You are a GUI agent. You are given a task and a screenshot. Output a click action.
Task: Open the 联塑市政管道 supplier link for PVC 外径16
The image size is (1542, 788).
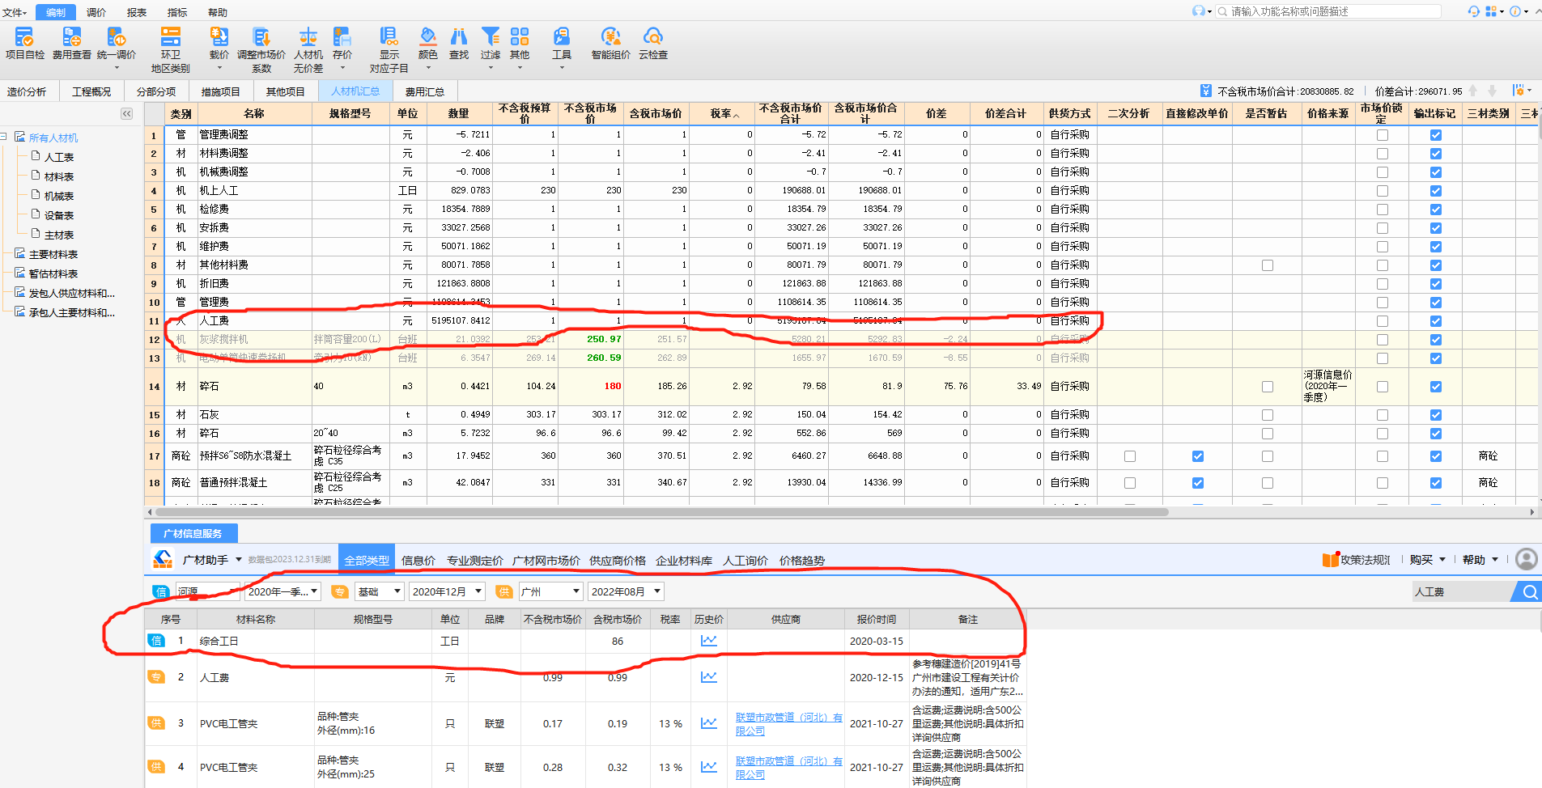(789, 724)
